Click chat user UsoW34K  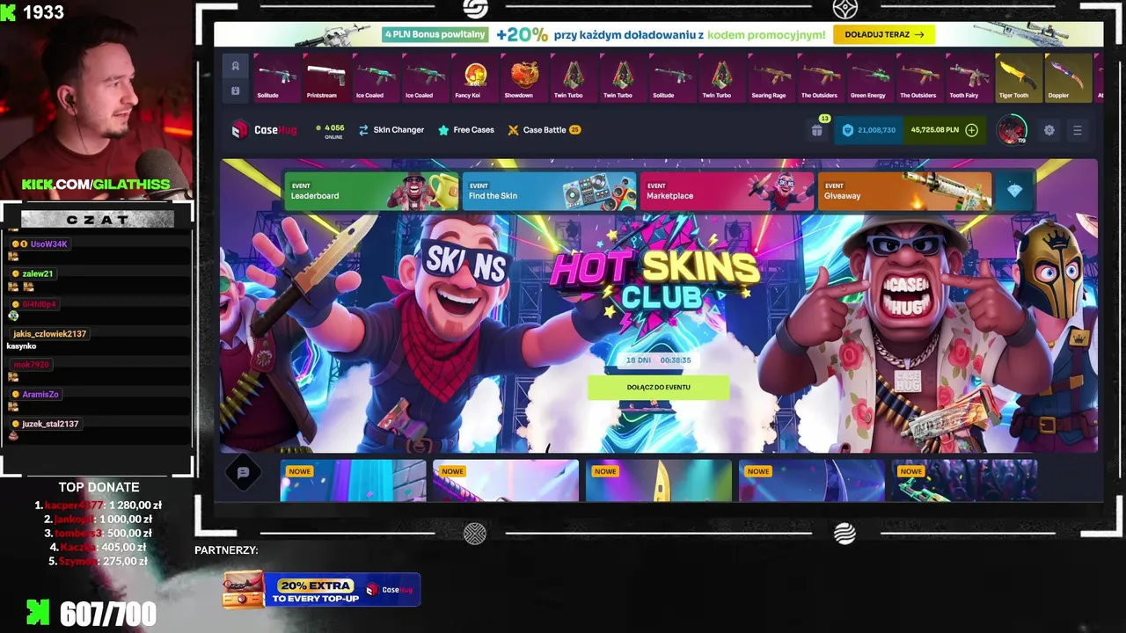48,244
